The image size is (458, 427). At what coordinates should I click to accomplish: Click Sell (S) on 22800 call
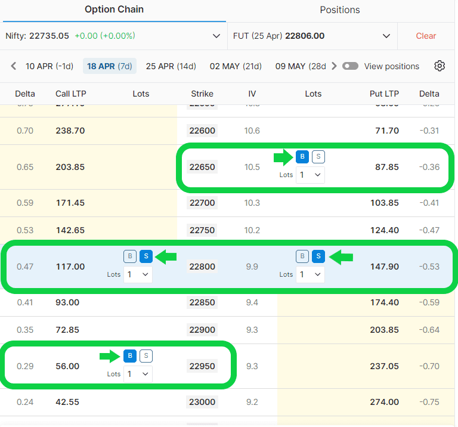click(146, 256)
